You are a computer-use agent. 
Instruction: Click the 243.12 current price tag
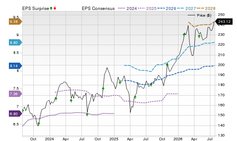click(x=224, y=21)
